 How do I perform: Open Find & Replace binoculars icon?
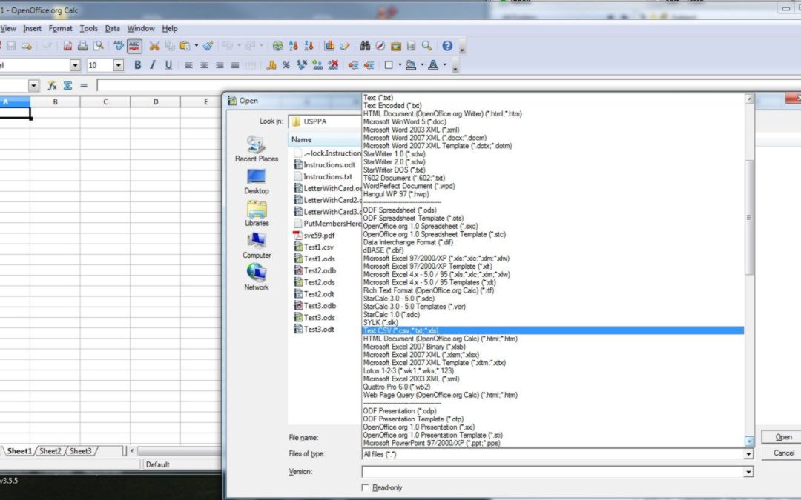tap(365, 46)
